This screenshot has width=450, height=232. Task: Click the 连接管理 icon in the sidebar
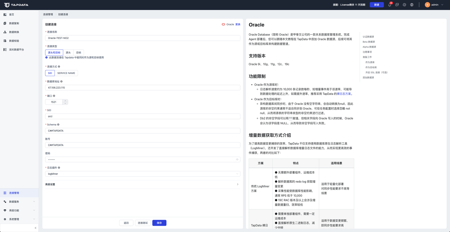point(5,193)
